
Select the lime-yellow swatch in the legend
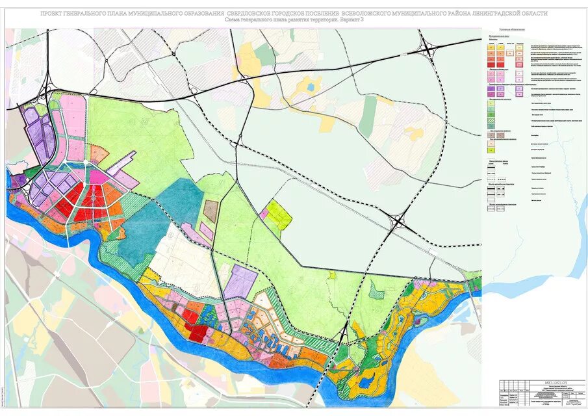(x=491, y=150)
